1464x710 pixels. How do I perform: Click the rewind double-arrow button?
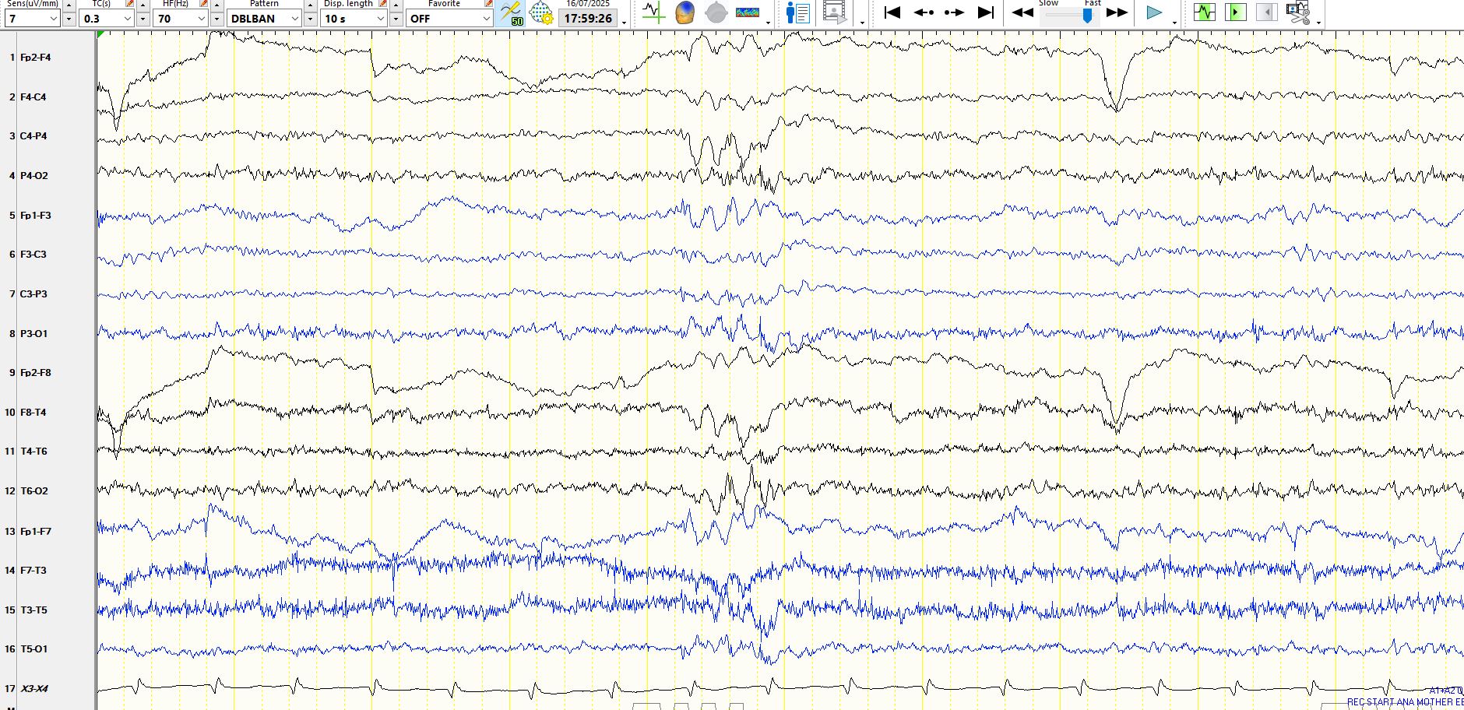pyautogui.click(x=1022, y=12)
